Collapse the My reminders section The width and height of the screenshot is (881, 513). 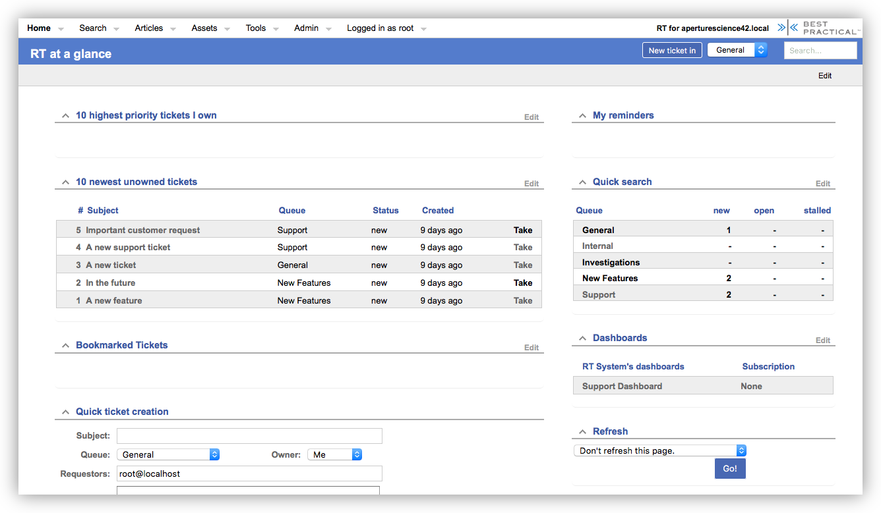point(582,116)
